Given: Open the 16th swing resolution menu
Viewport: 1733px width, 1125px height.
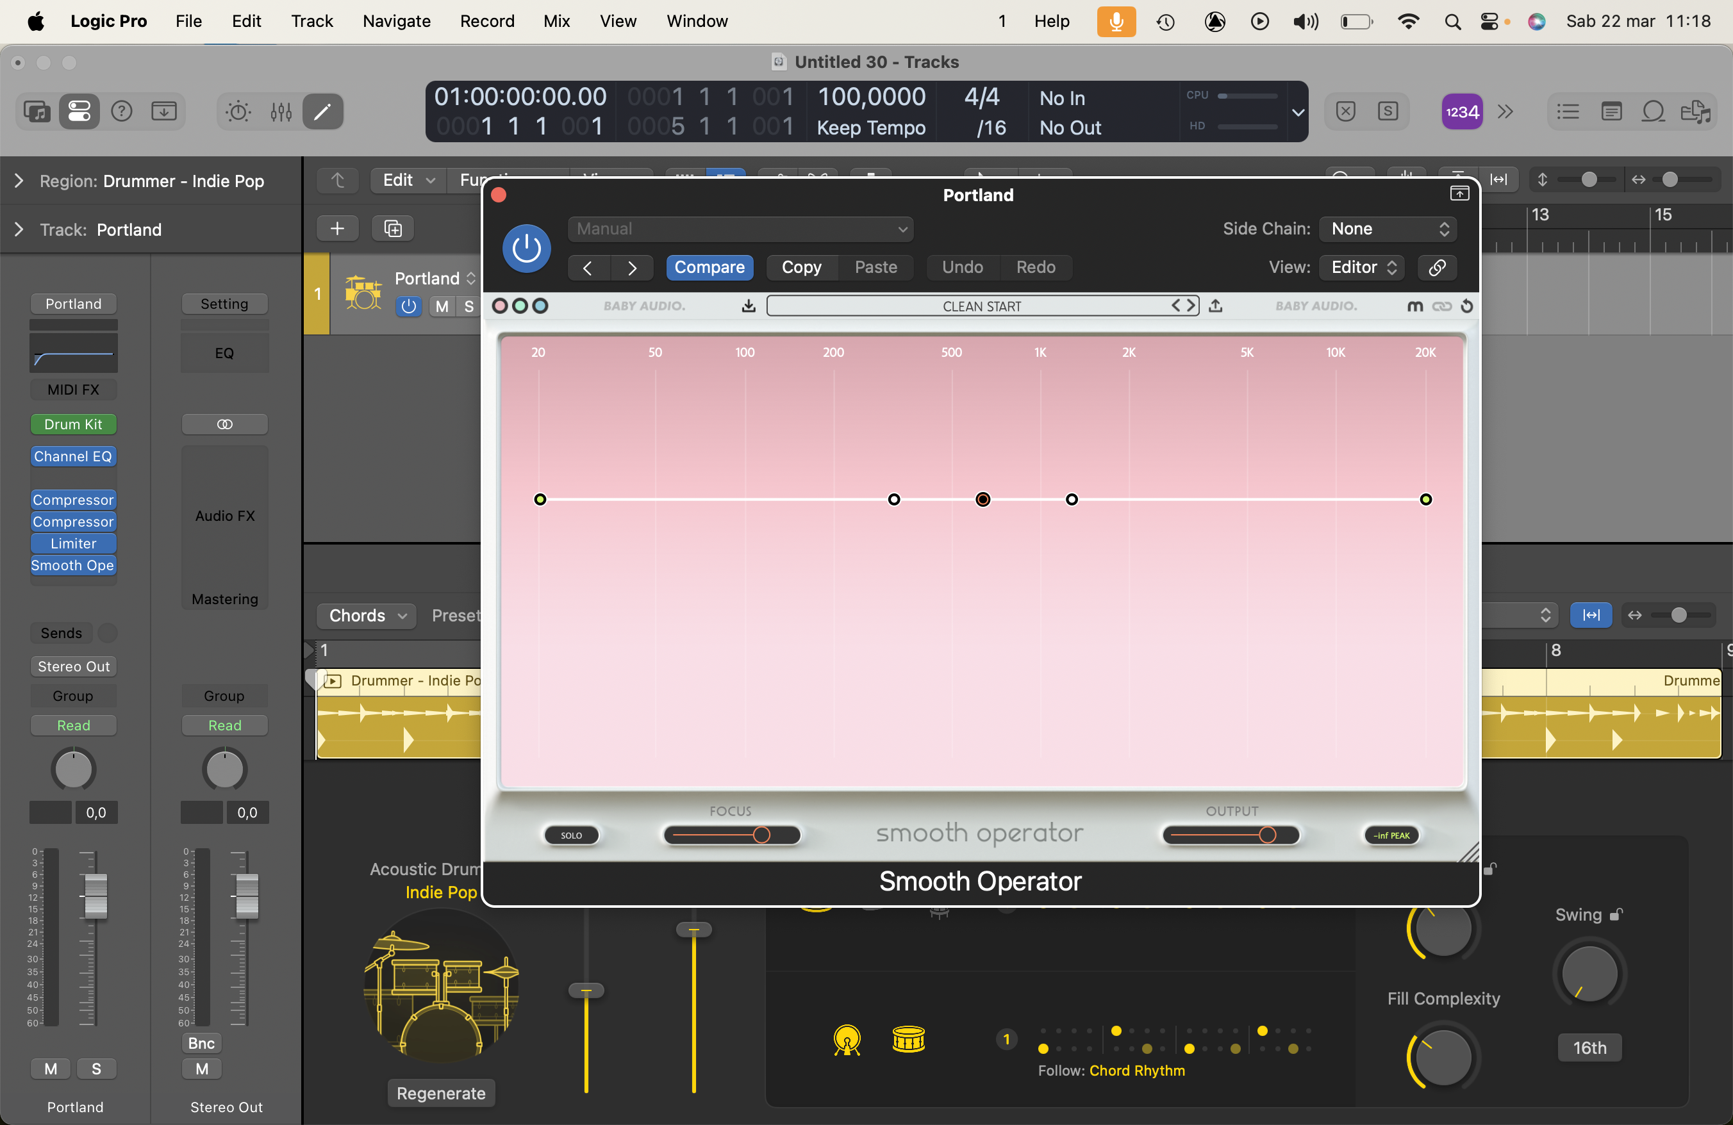Looking at the screenshot, I should (x=1589, y=1048).
